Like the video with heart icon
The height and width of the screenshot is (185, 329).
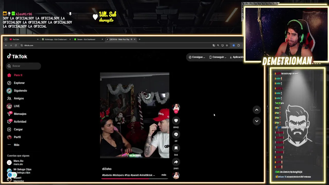click(x=176, y=121)
